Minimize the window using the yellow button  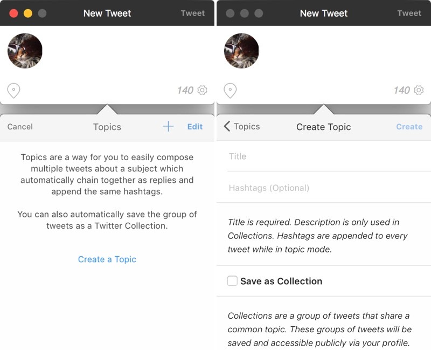(28, 13)
